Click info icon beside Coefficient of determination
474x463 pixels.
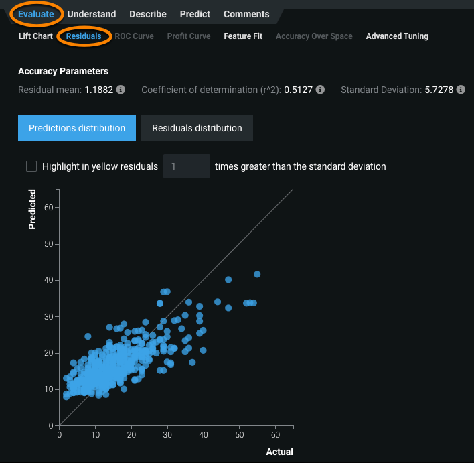coord(320,90)
